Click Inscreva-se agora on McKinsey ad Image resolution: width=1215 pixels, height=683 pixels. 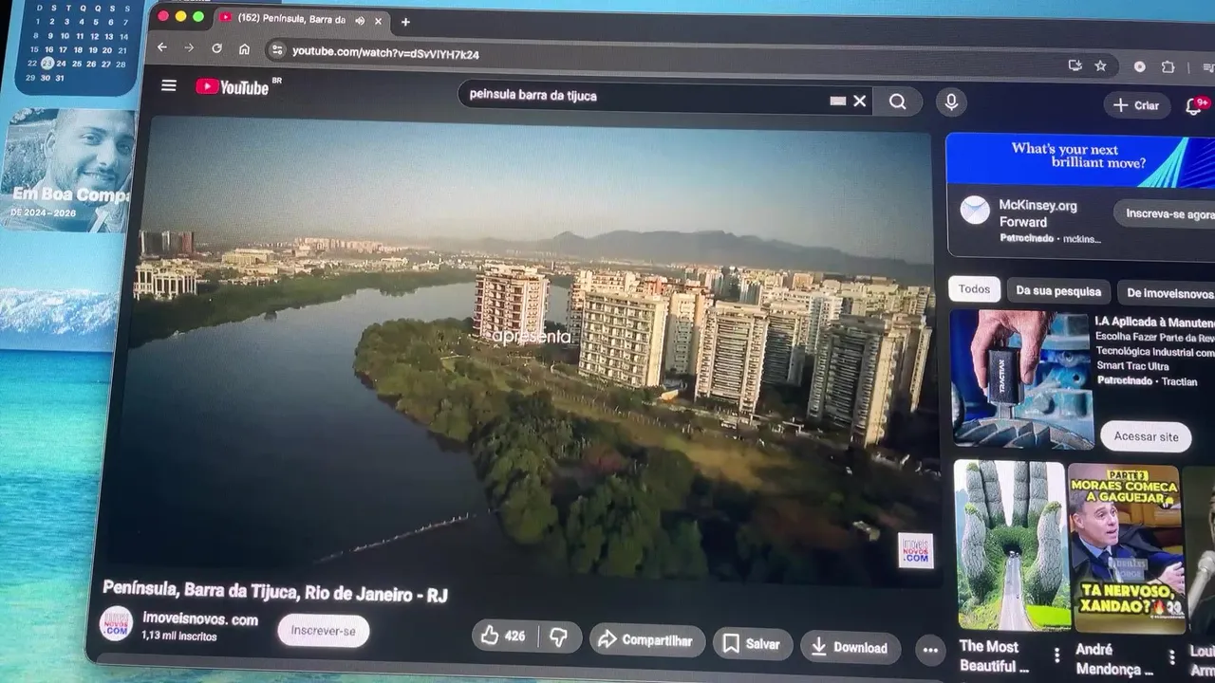(1167, 214)
